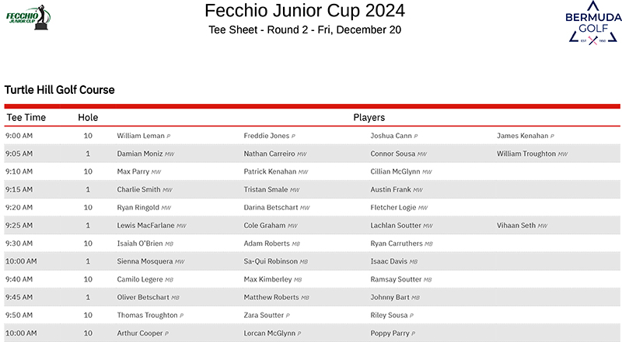This screenshot has width=622, height=342.
Task: Open Sa-Qui Robinson's entry
Action: [271, 261]
